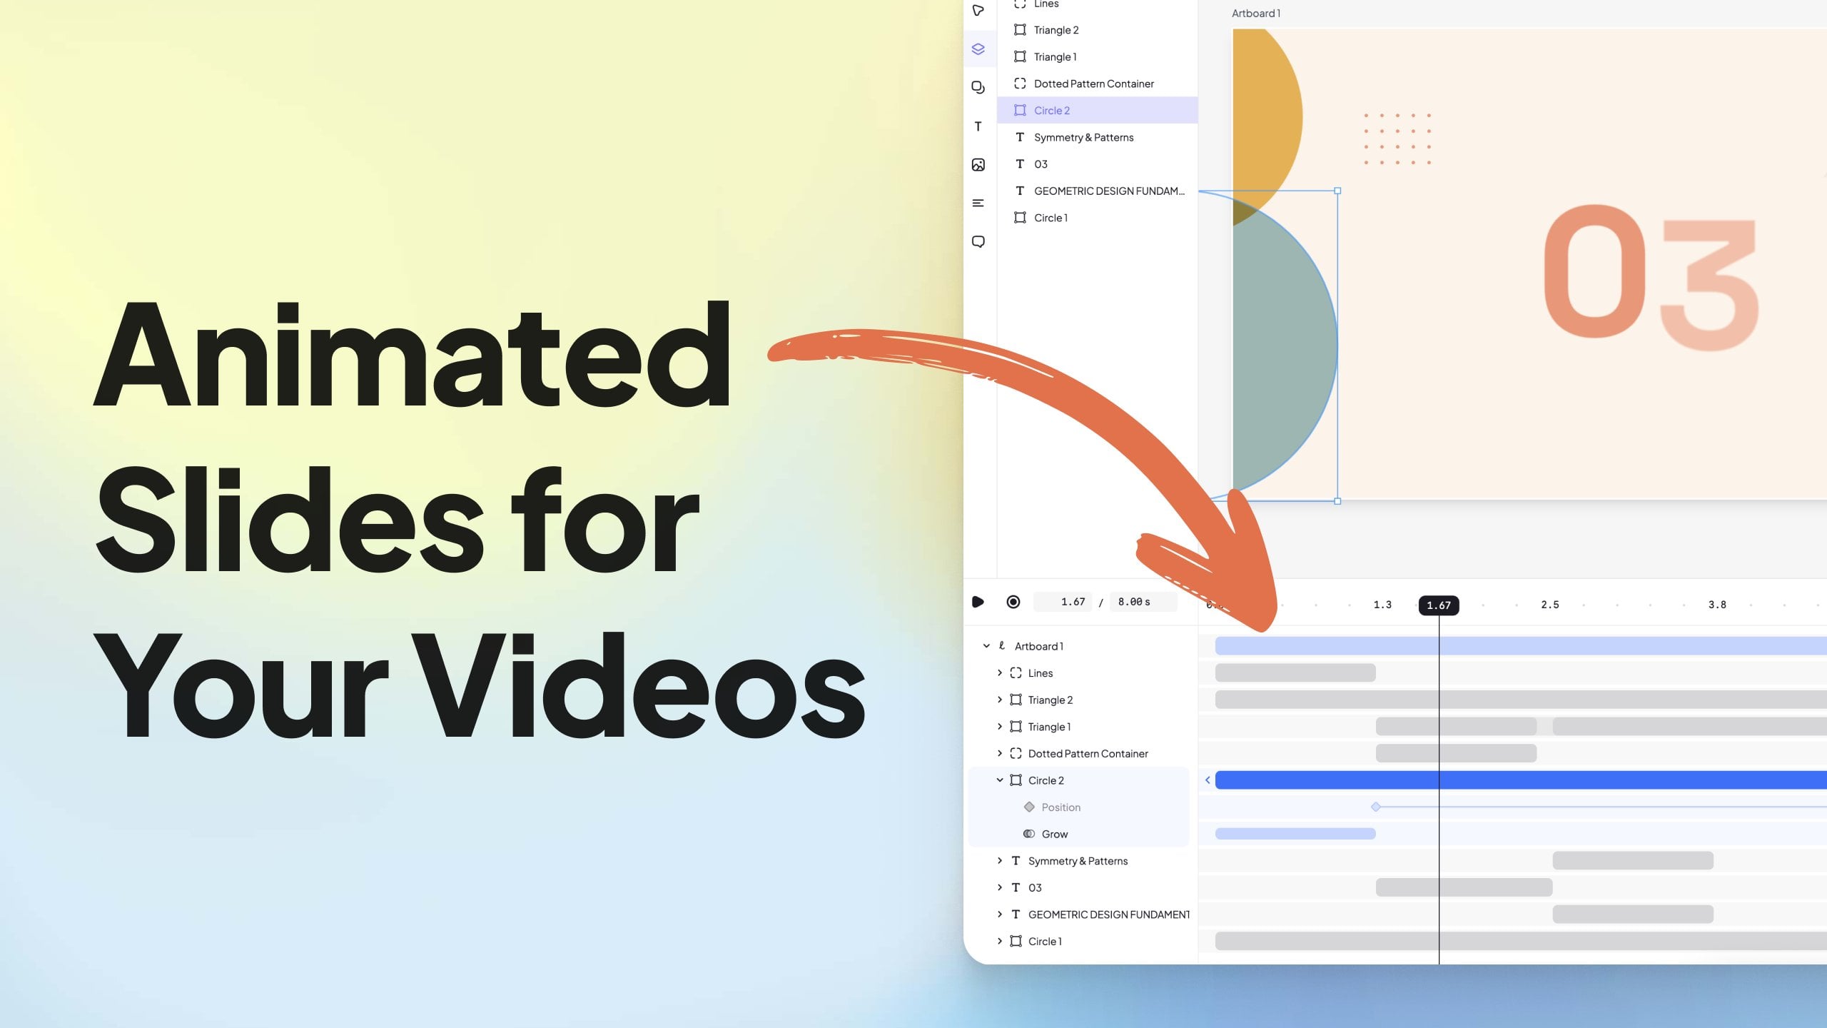Click the playhead marker at 1.67
This screenshot has height=1028, width=1827.
tap(1439, 605)
